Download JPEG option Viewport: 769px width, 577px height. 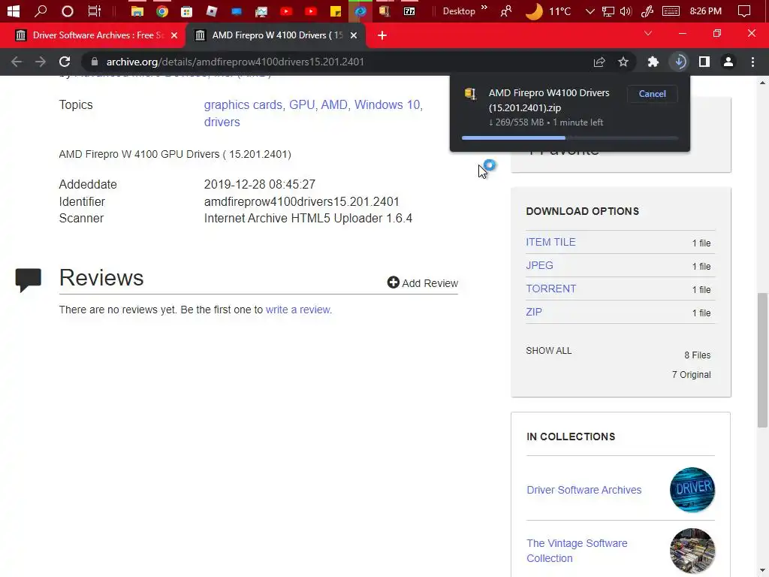point(539,265)
